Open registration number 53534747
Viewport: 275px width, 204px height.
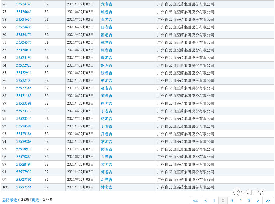click(24, 4)
